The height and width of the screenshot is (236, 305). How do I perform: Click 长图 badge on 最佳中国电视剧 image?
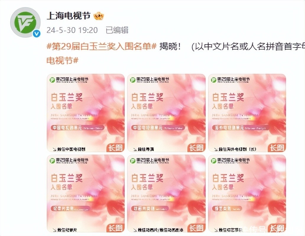point(116,148)
